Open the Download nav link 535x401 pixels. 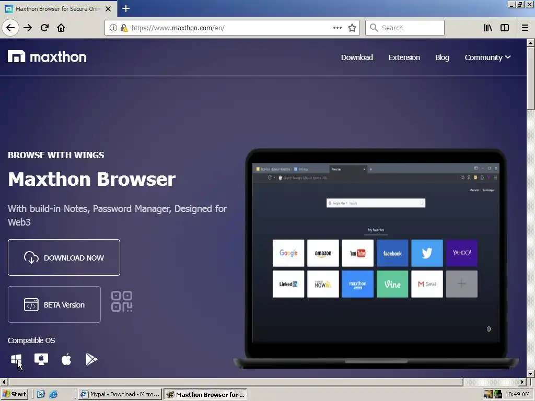click(x=357, y=57)
